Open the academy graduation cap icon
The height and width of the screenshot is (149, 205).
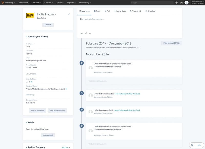point(176,3)
